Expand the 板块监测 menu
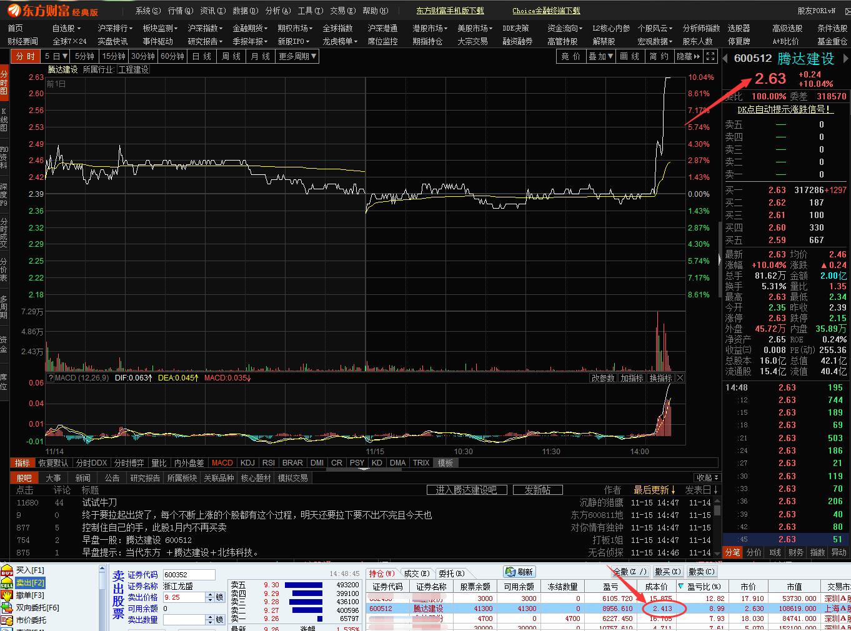The height and width of the screenshot is (631, 851). (x=160, y=28)
